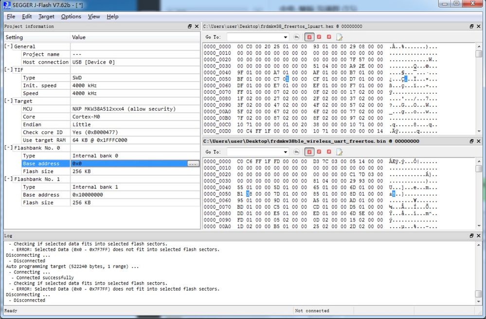Open the Options menu
Image resolution: width=486 pixels, height=319 pixels.
pos(71,17)
